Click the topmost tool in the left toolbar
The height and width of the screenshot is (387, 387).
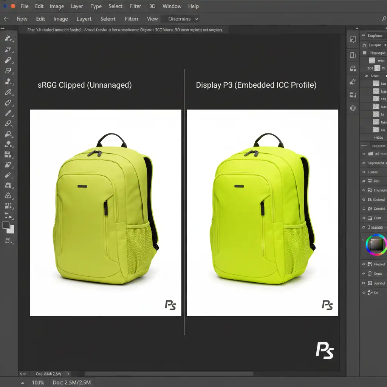click(x=8, y=38)
